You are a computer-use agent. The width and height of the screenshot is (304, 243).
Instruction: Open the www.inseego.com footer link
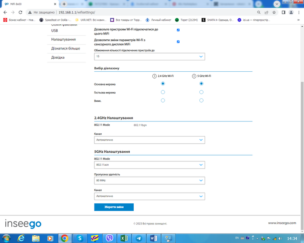click(x=282, y=223)
